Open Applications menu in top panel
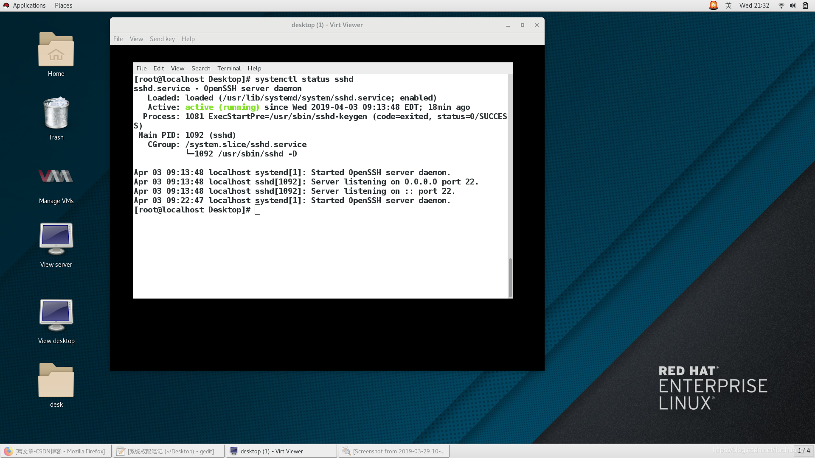 (29, 6)
